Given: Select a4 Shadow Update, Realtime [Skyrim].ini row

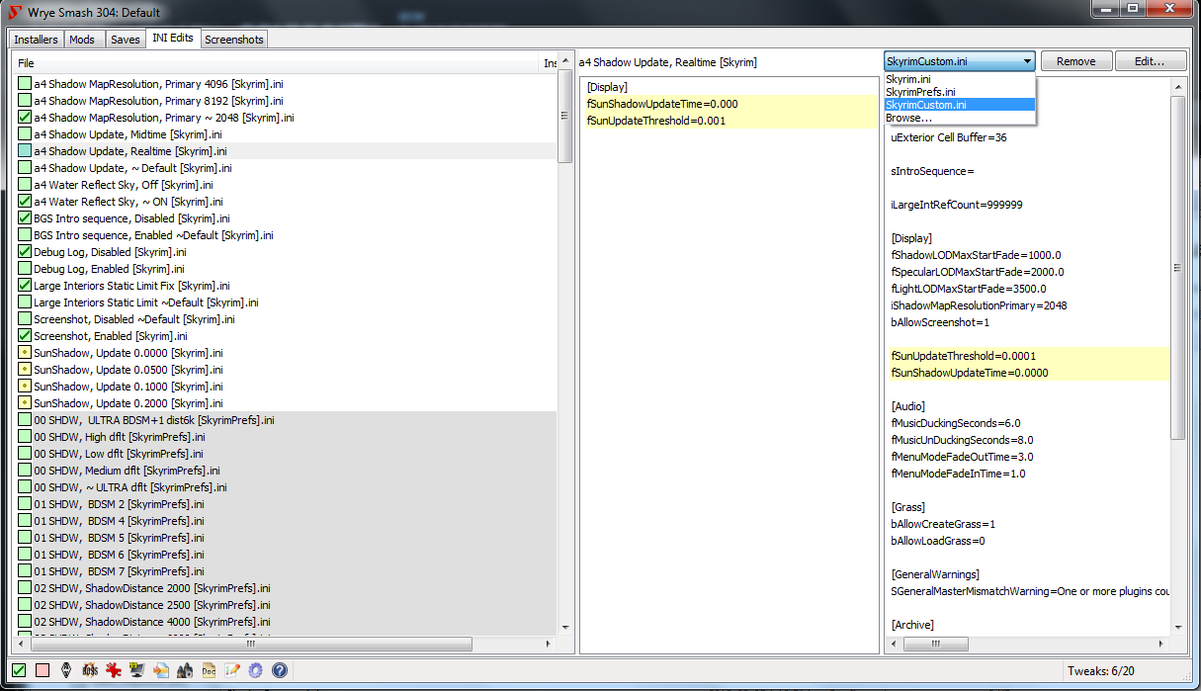Looking at the screenshot, I should [286, 151].
